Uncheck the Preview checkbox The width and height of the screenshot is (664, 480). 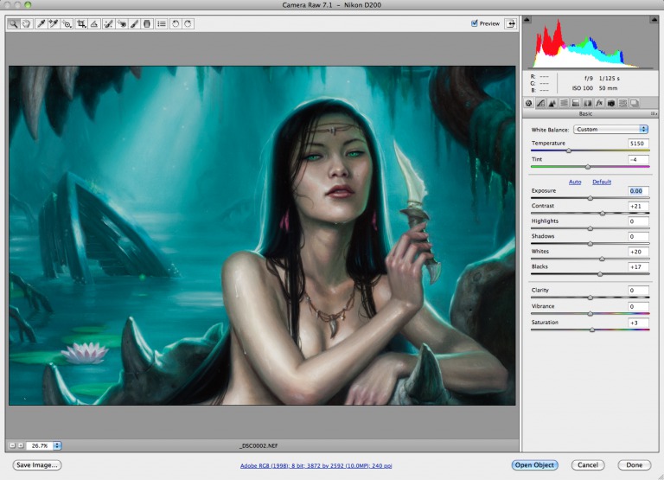[x=475, y=23]
